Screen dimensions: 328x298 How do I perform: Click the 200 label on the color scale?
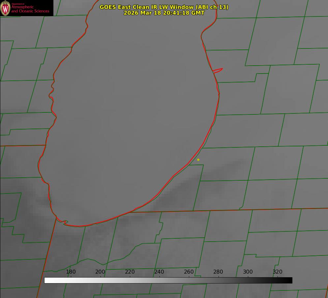(100, 272)
